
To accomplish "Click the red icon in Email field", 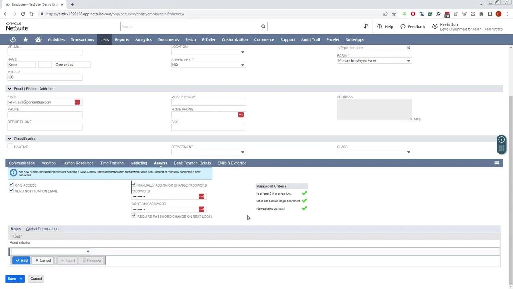I will click(77, 102).
